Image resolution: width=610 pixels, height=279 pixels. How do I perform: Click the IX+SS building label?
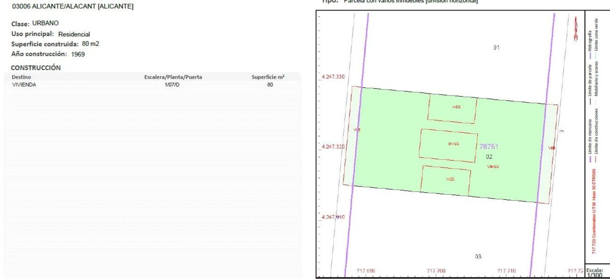click(453, 144)
